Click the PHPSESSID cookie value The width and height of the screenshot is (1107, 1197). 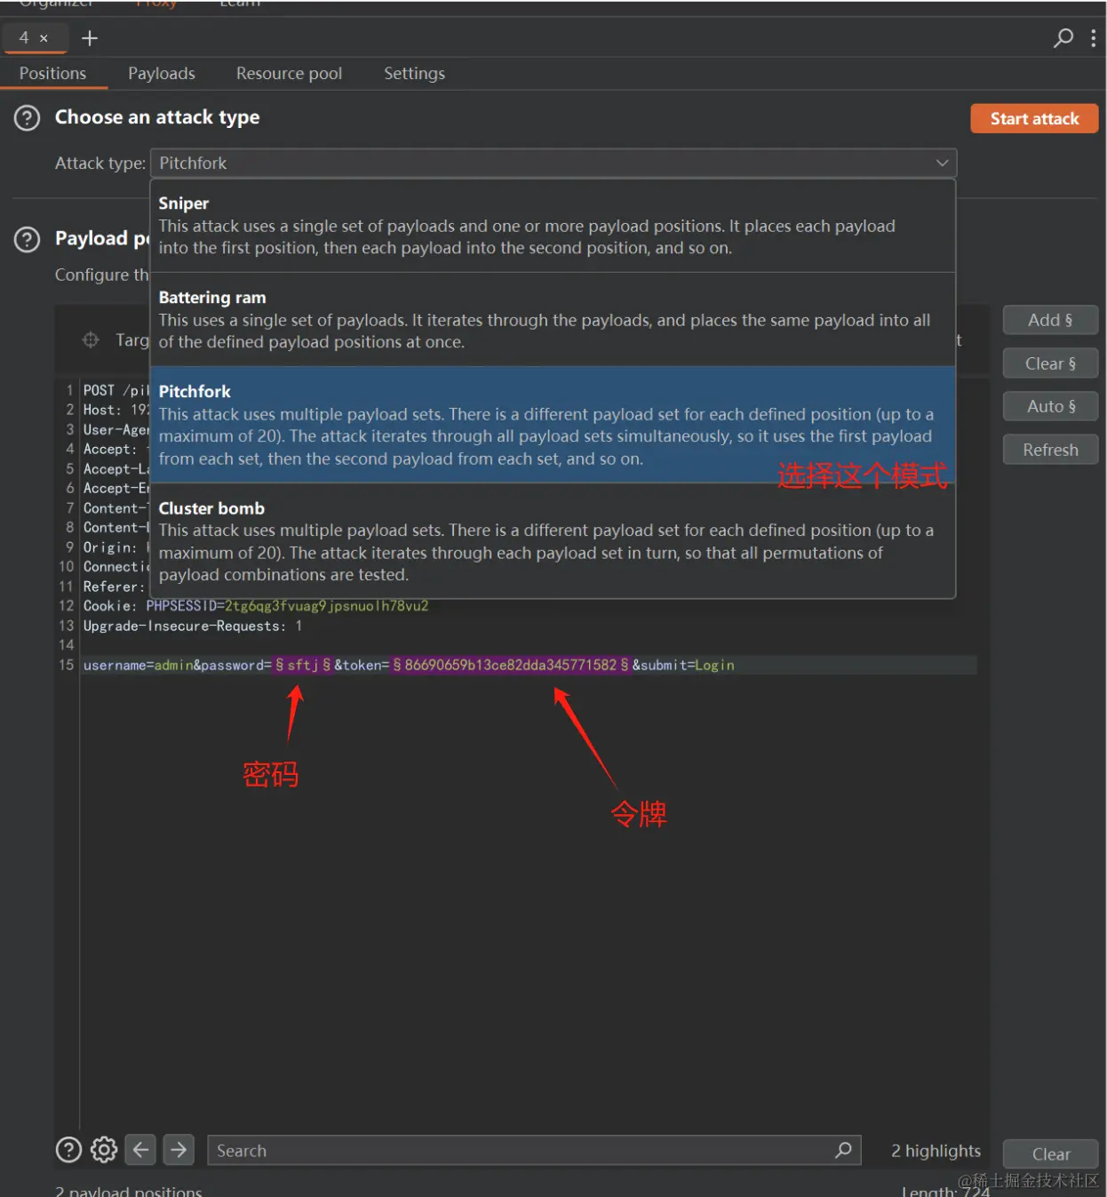click(x=327, y=606)
